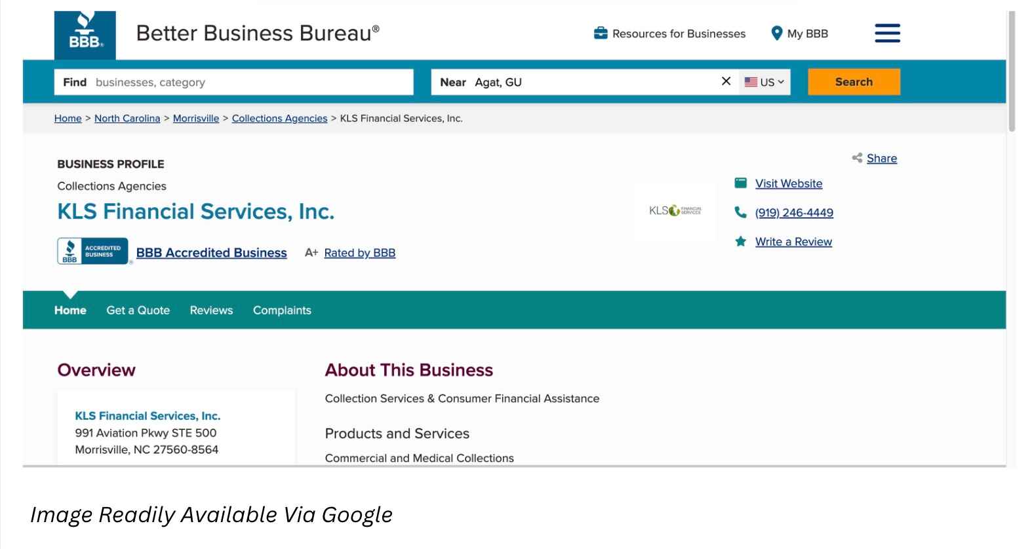Open the US country dropdown
Image resolution: width=1032 pixels, height=549 pixels.
coord(764,82)
